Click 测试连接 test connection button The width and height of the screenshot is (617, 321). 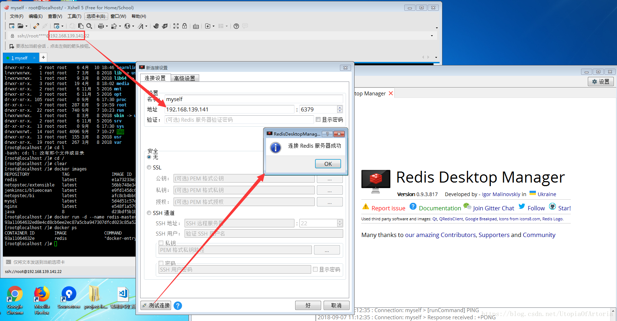click(x=156, y=305)
